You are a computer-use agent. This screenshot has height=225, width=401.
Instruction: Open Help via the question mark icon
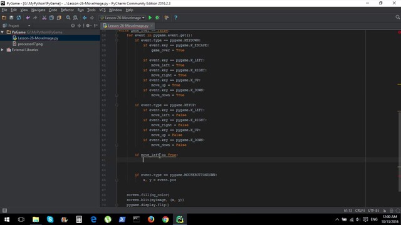click(175, 17)
